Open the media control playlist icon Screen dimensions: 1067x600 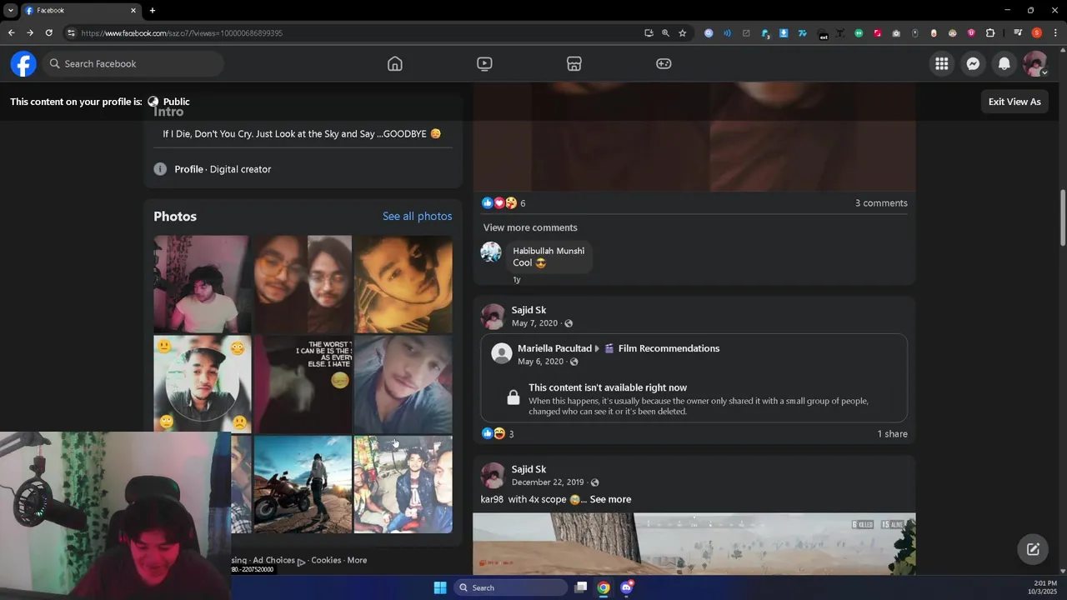tap(1018, 33)
